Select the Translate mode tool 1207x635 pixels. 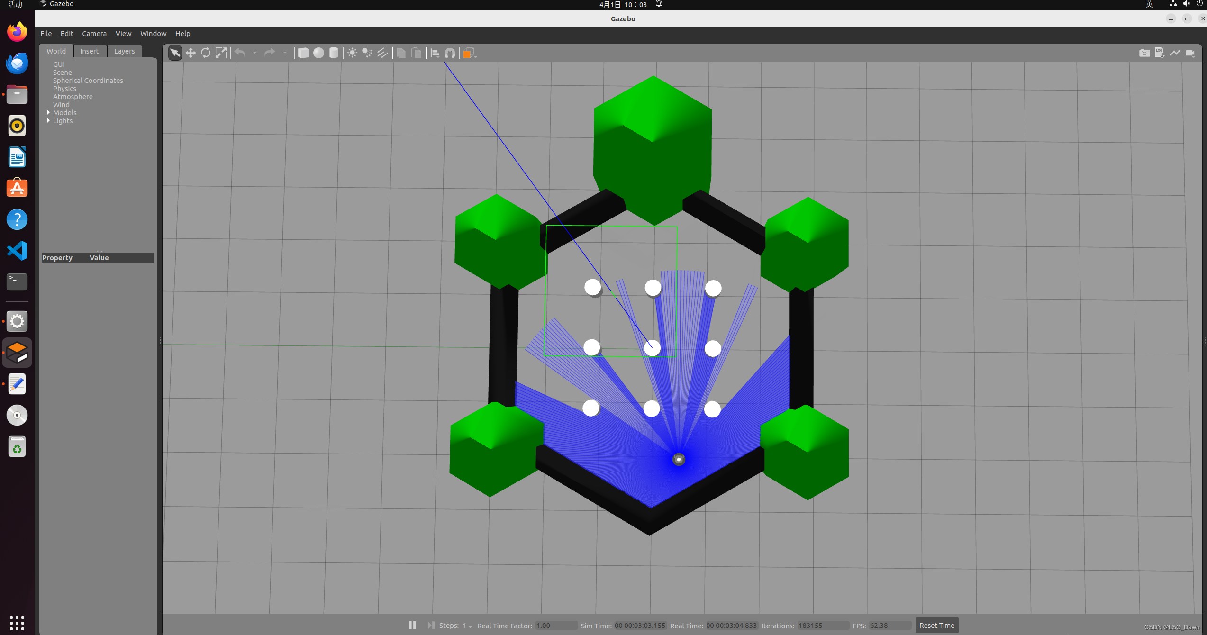pyautogui.click(x=190, y=53)
